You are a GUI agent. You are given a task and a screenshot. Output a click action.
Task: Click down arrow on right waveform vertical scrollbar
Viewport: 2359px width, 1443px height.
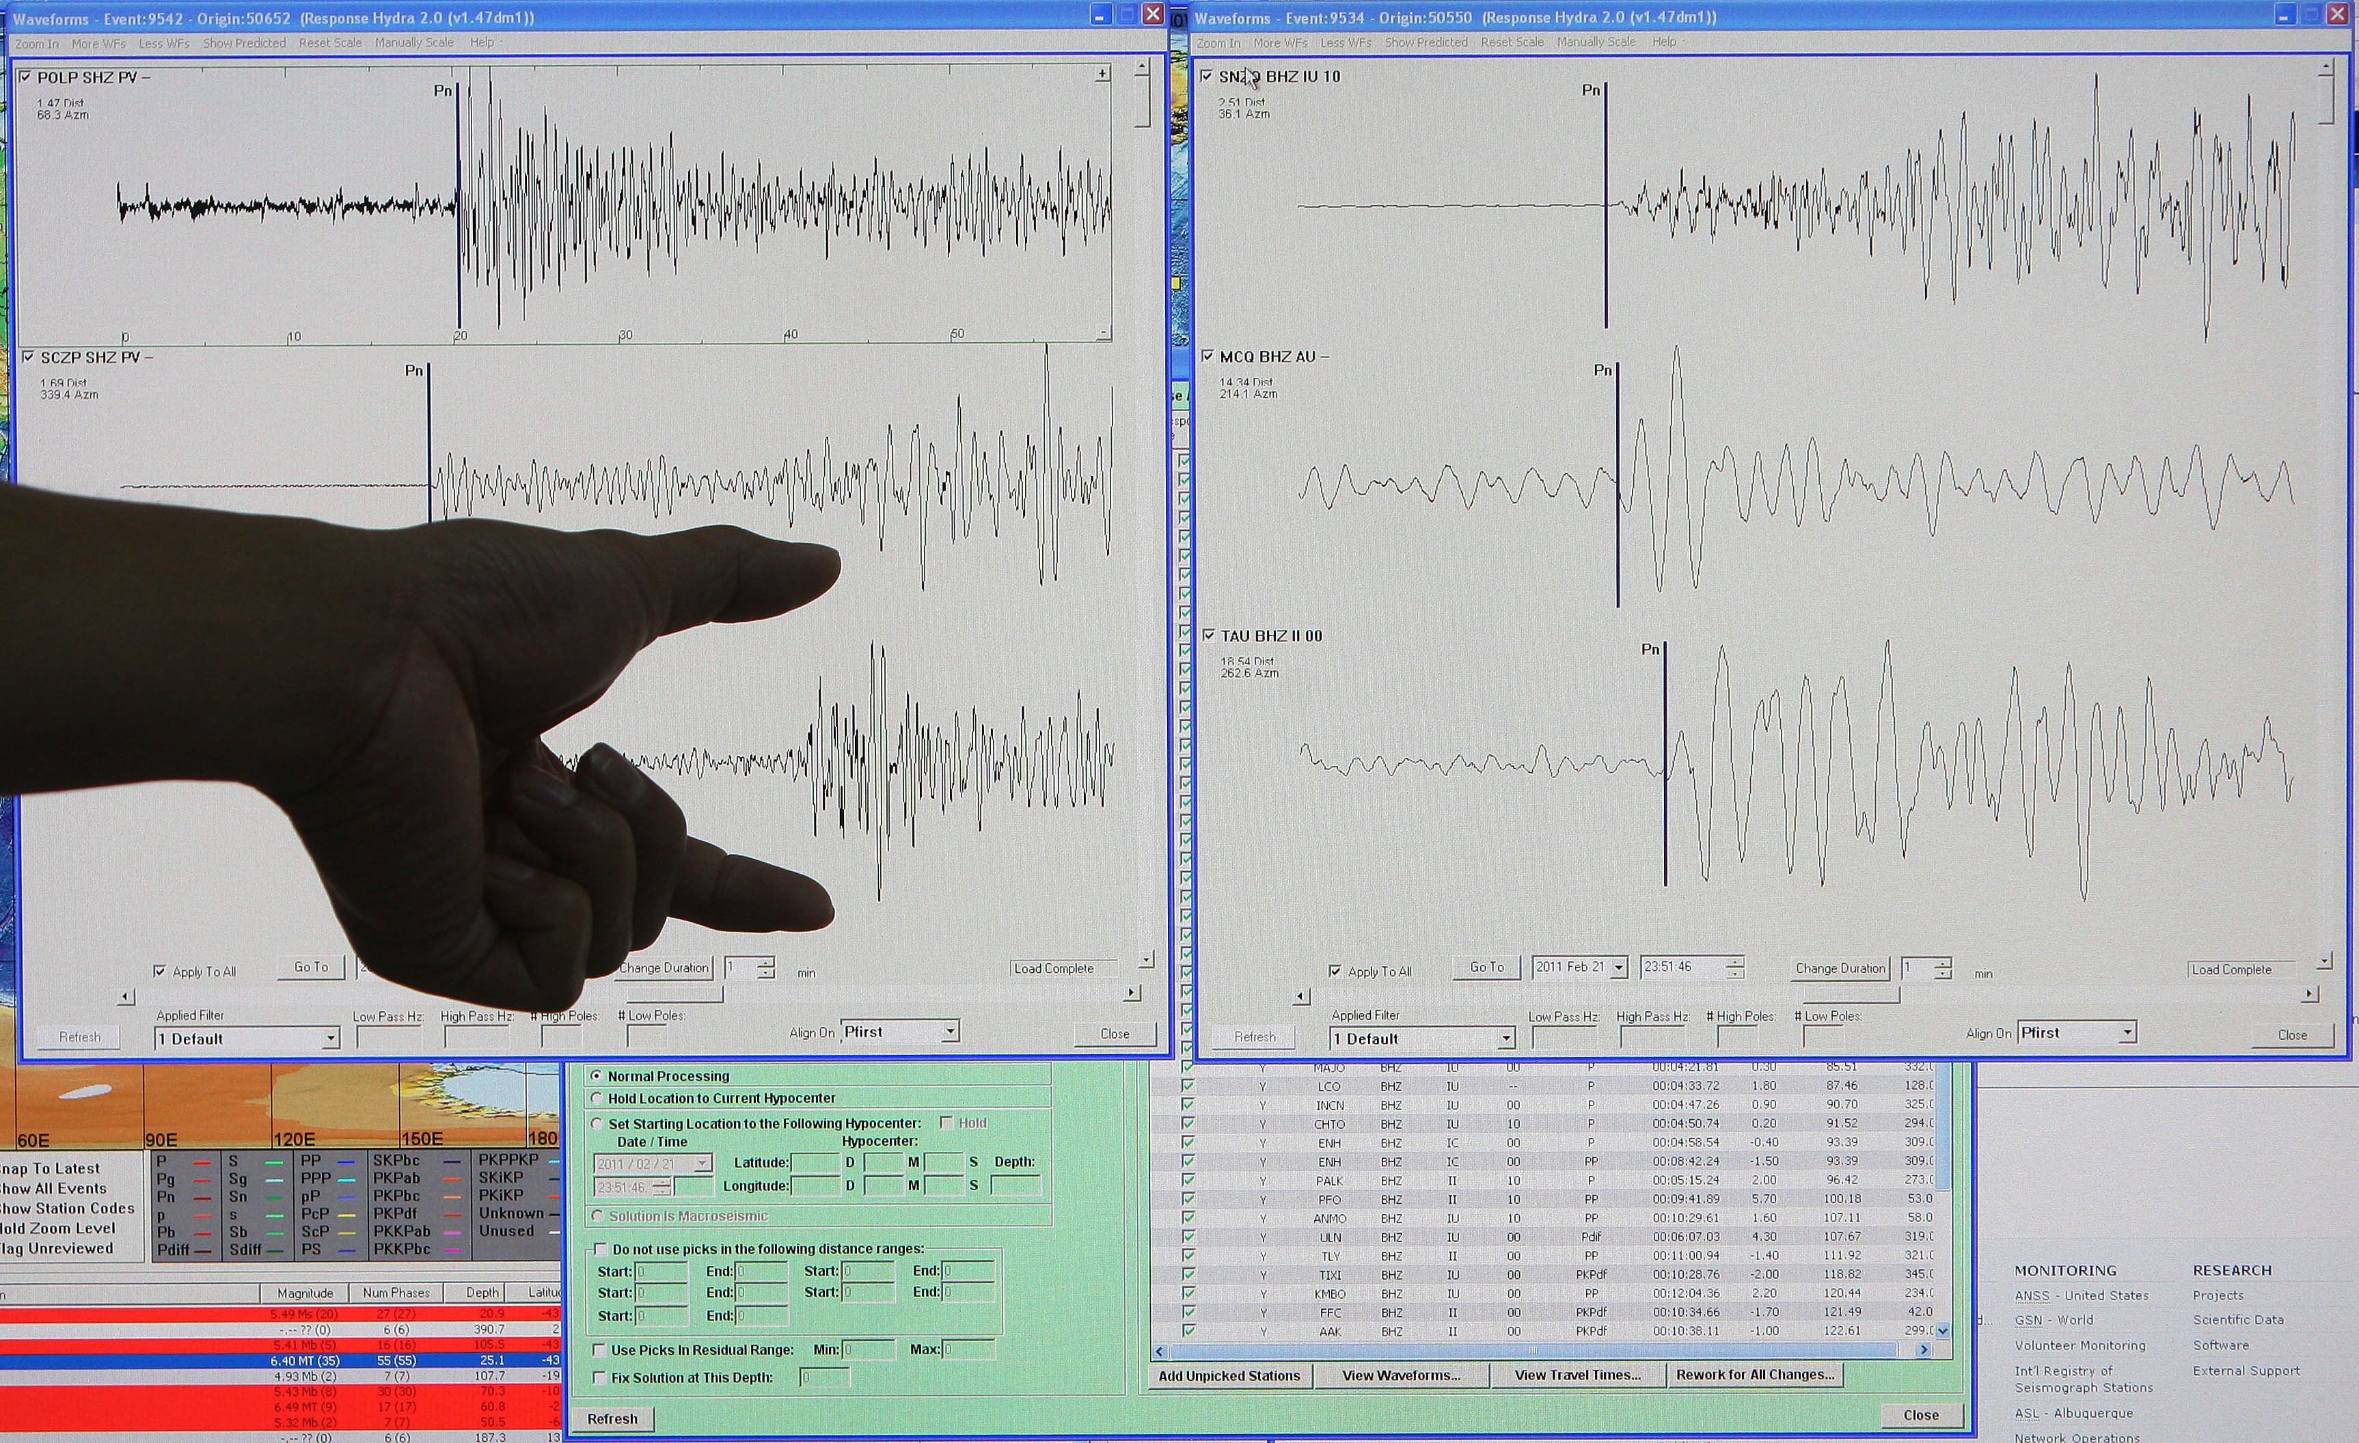coord(2325,961)
